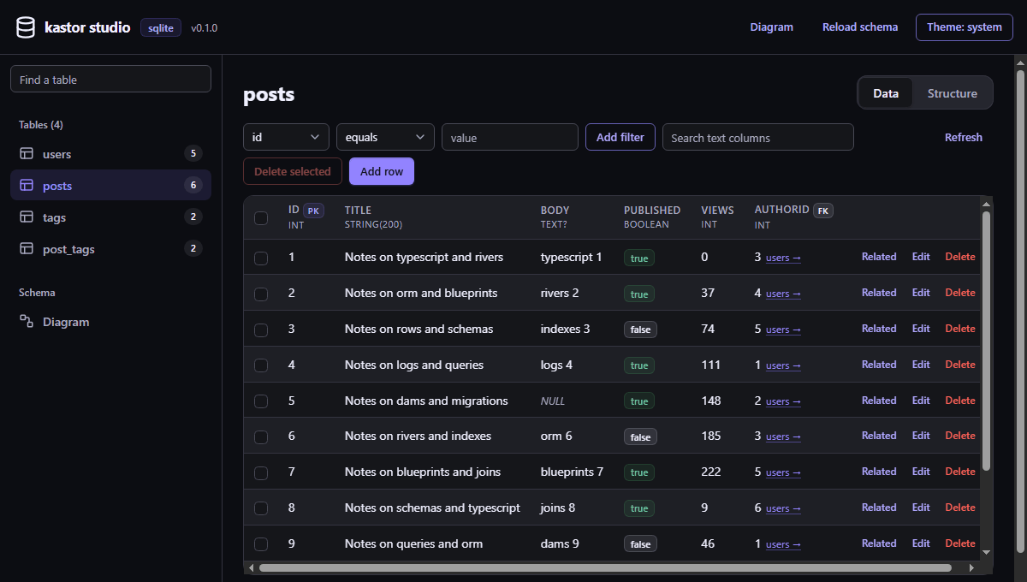Image resolution: width=1027 pixels, height=582 pixels.
Task: Click the table icon beside post_tags
Action: point(27,249)
